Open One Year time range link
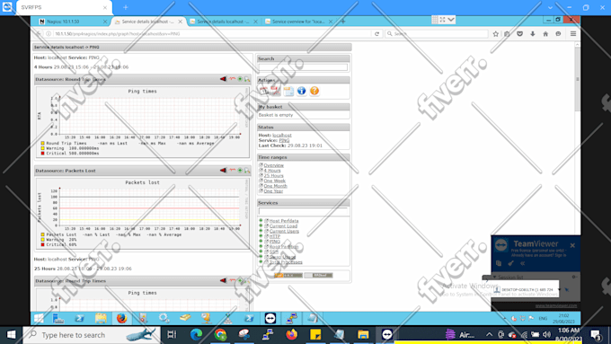 273,191
